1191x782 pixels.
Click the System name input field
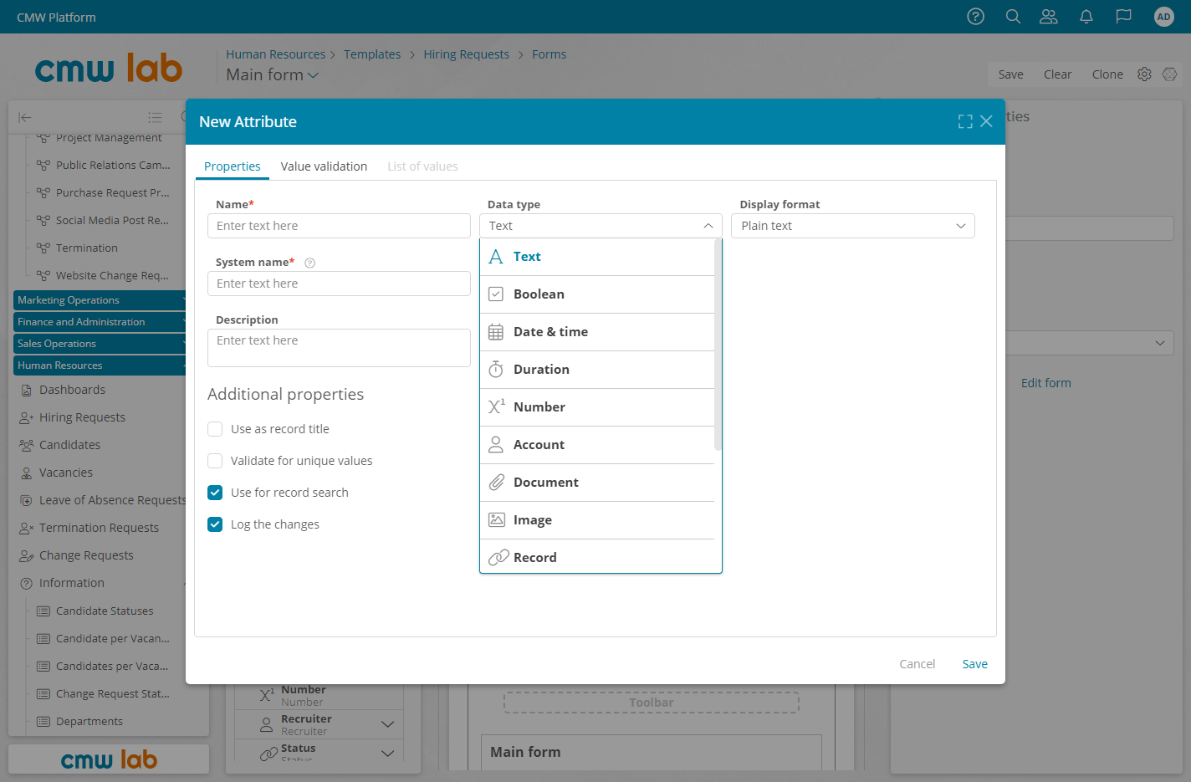339,284
